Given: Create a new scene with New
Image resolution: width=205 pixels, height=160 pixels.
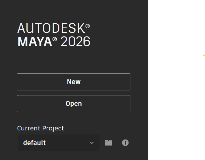Looking at the screenshot, I should point(74,82).
